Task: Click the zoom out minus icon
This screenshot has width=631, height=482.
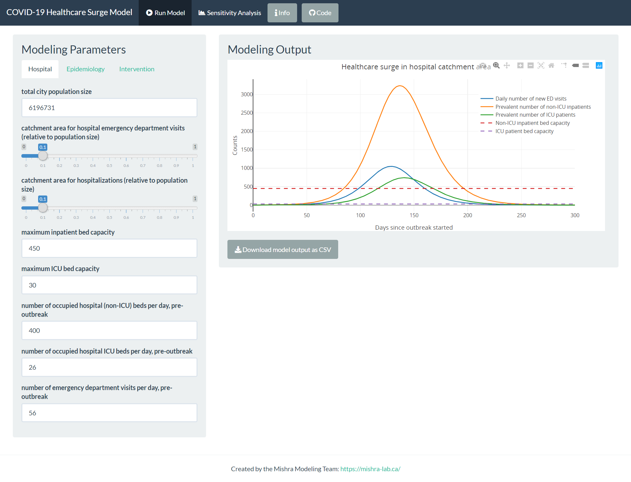Action: pos(530,65)
